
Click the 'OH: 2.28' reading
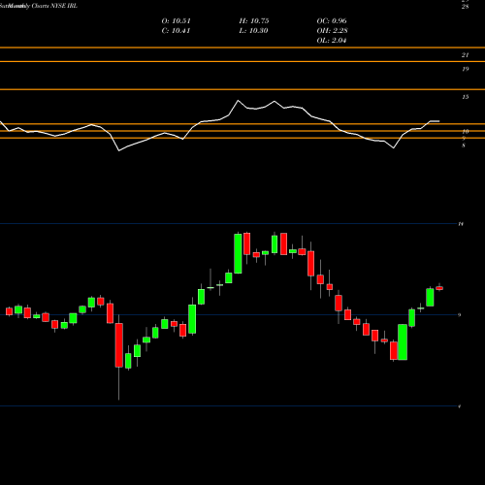click(x=332, y=31)
